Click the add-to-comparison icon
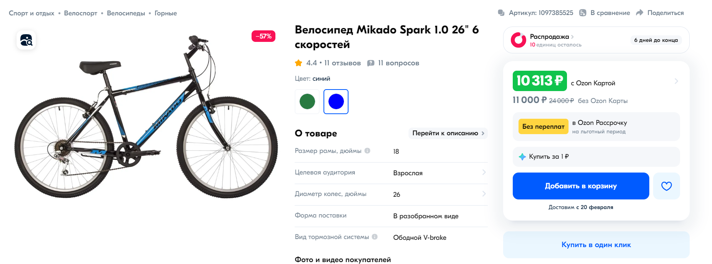This screenshot has width=712, height=264. click(x=583, y=13)
